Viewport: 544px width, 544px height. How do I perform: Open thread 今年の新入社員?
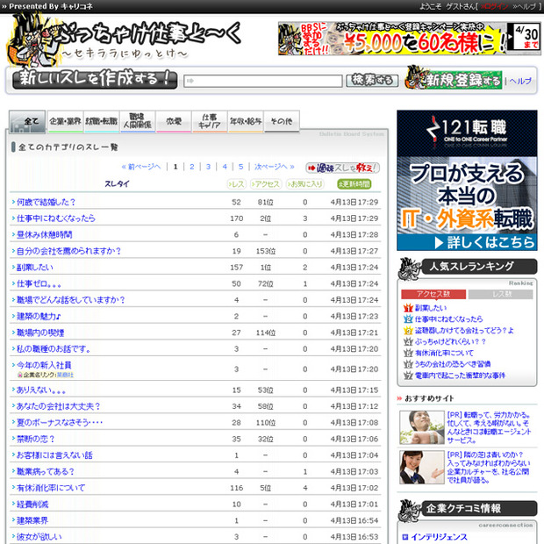pyautogui.click(x=44, y=365)
